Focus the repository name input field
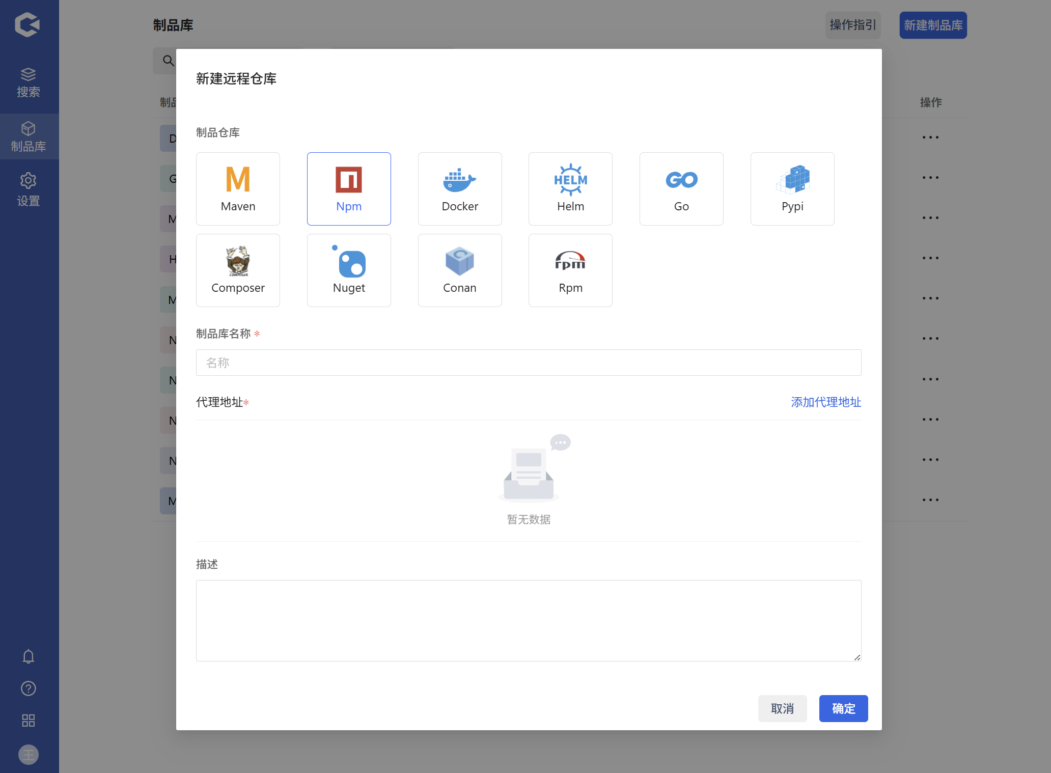Screen dimensions: 1051x773 [x=528, y=363]
